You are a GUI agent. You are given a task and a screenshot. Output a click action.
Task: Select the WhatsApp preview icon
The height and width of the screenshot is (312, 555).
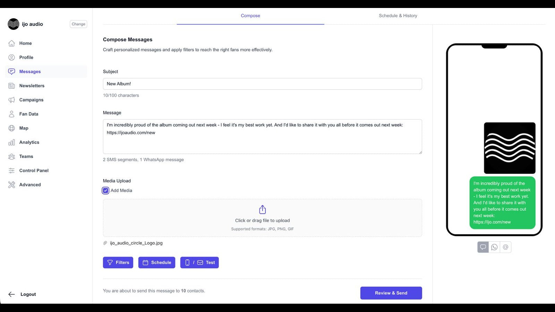pos(494,247)
